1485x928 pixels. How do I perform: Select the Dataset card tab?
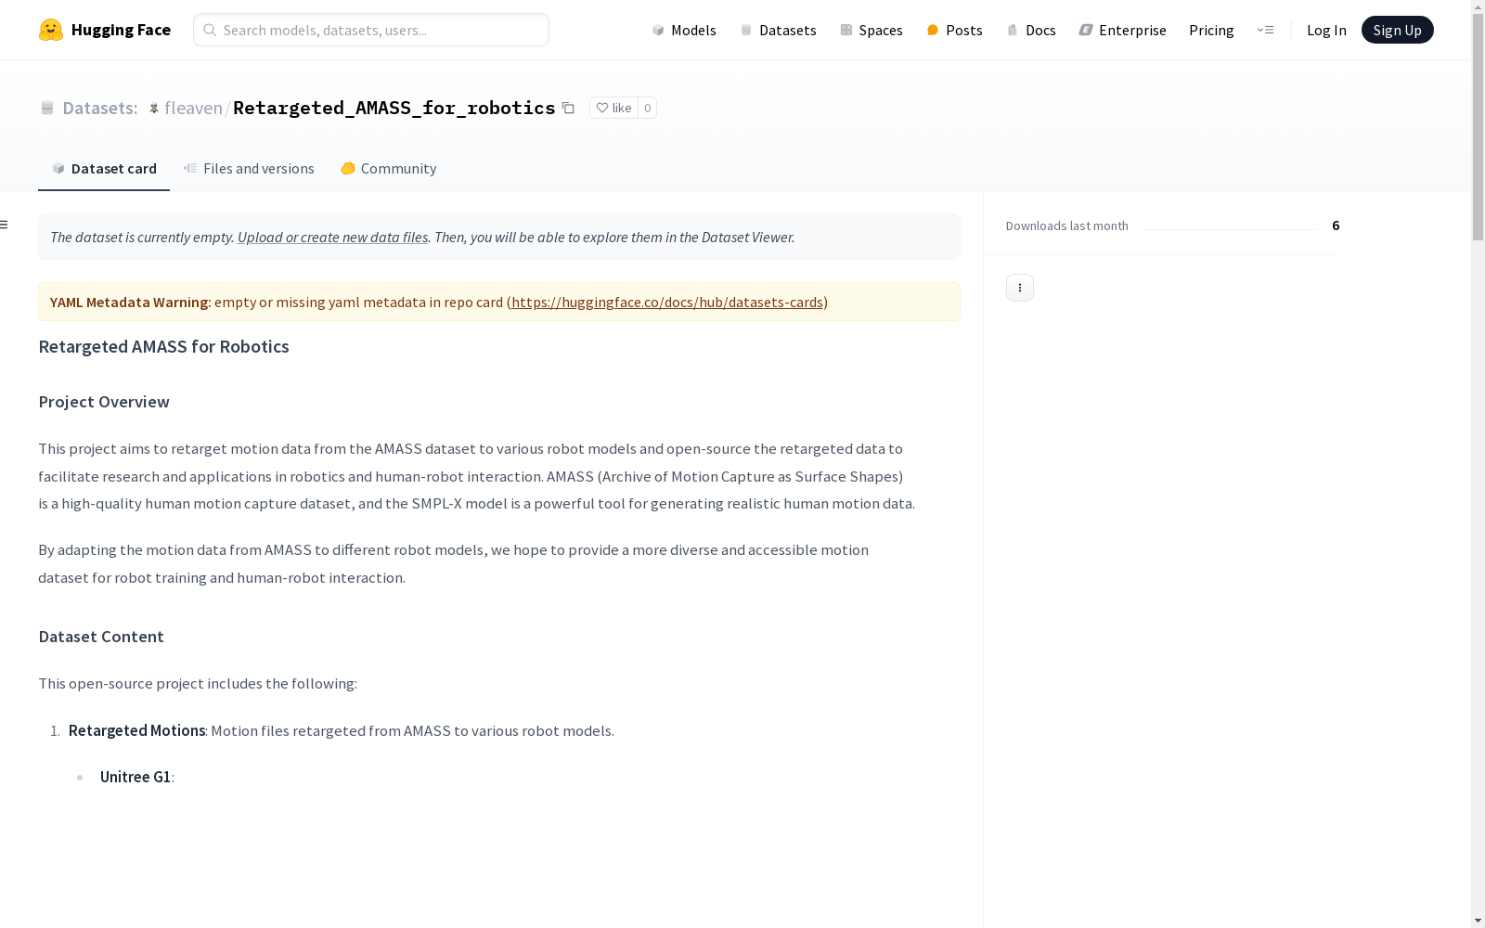[x=104, y=168]
